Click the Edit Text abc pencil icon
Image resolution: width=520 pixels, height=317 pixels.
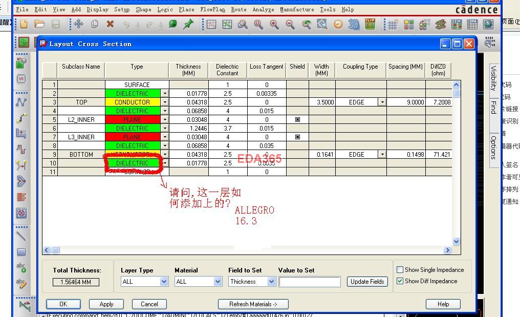click(21, 283)
